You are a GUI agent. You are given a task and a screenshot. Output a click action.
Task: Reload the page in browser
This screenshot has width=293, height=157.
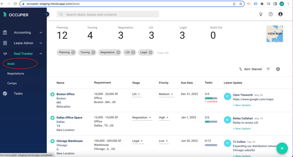(x=15, y=4)
